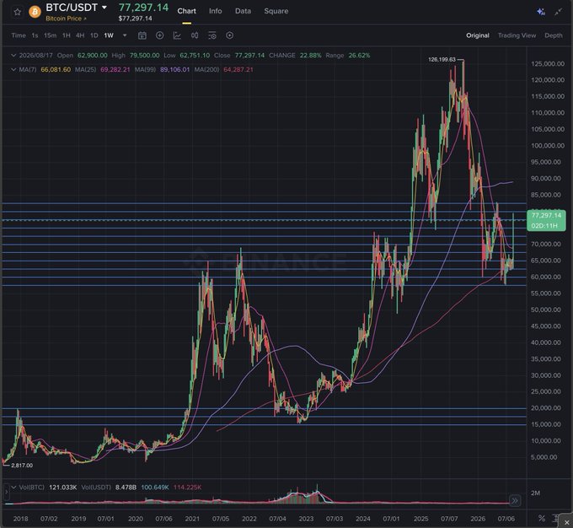Switch to Trading View chart mode
The height and width of the screenshot is (528, 573).
517,35
